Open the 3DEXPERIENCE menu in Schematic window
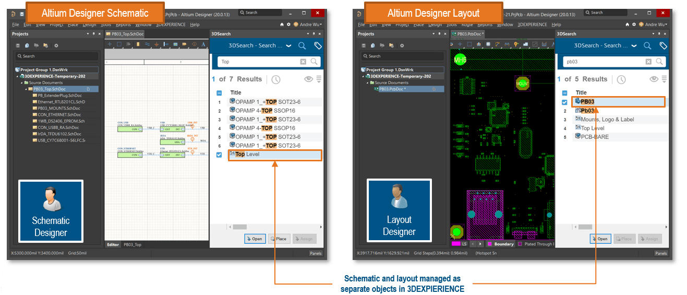The image size is (687, 295). point(170,25)
